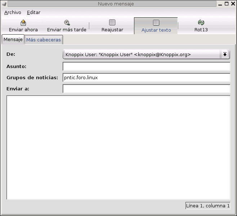
Task: Apply Rot13 encoding from the toolbar
Action: [201, 23]
